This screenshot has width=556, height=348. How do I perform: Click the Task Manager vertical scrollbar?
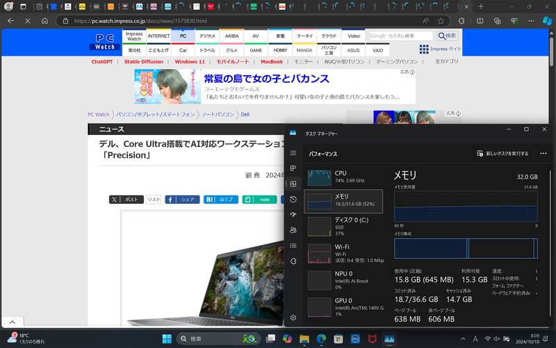pyautogui.click(x=550, y=242)
